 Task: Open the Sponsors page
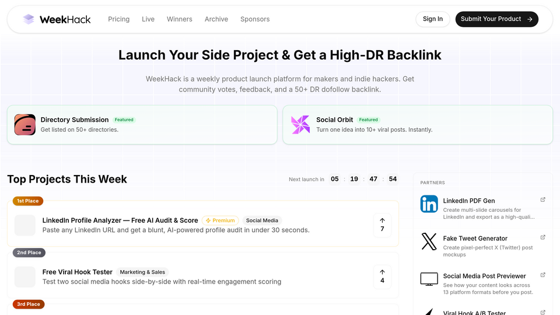click(255, 19)
